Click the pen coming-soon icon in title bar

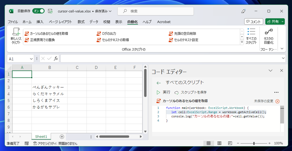pyautogui.click(x=243, y=11)
